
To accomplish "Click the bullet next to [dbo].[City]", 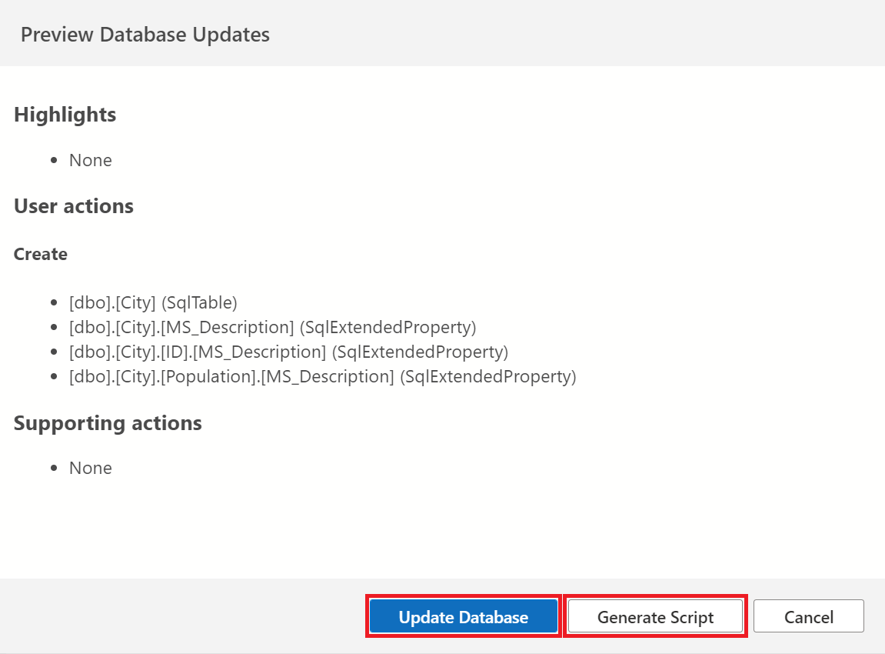I will click(x=53, y=301).
